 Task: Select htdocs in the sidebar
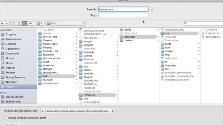click(18, 87)
